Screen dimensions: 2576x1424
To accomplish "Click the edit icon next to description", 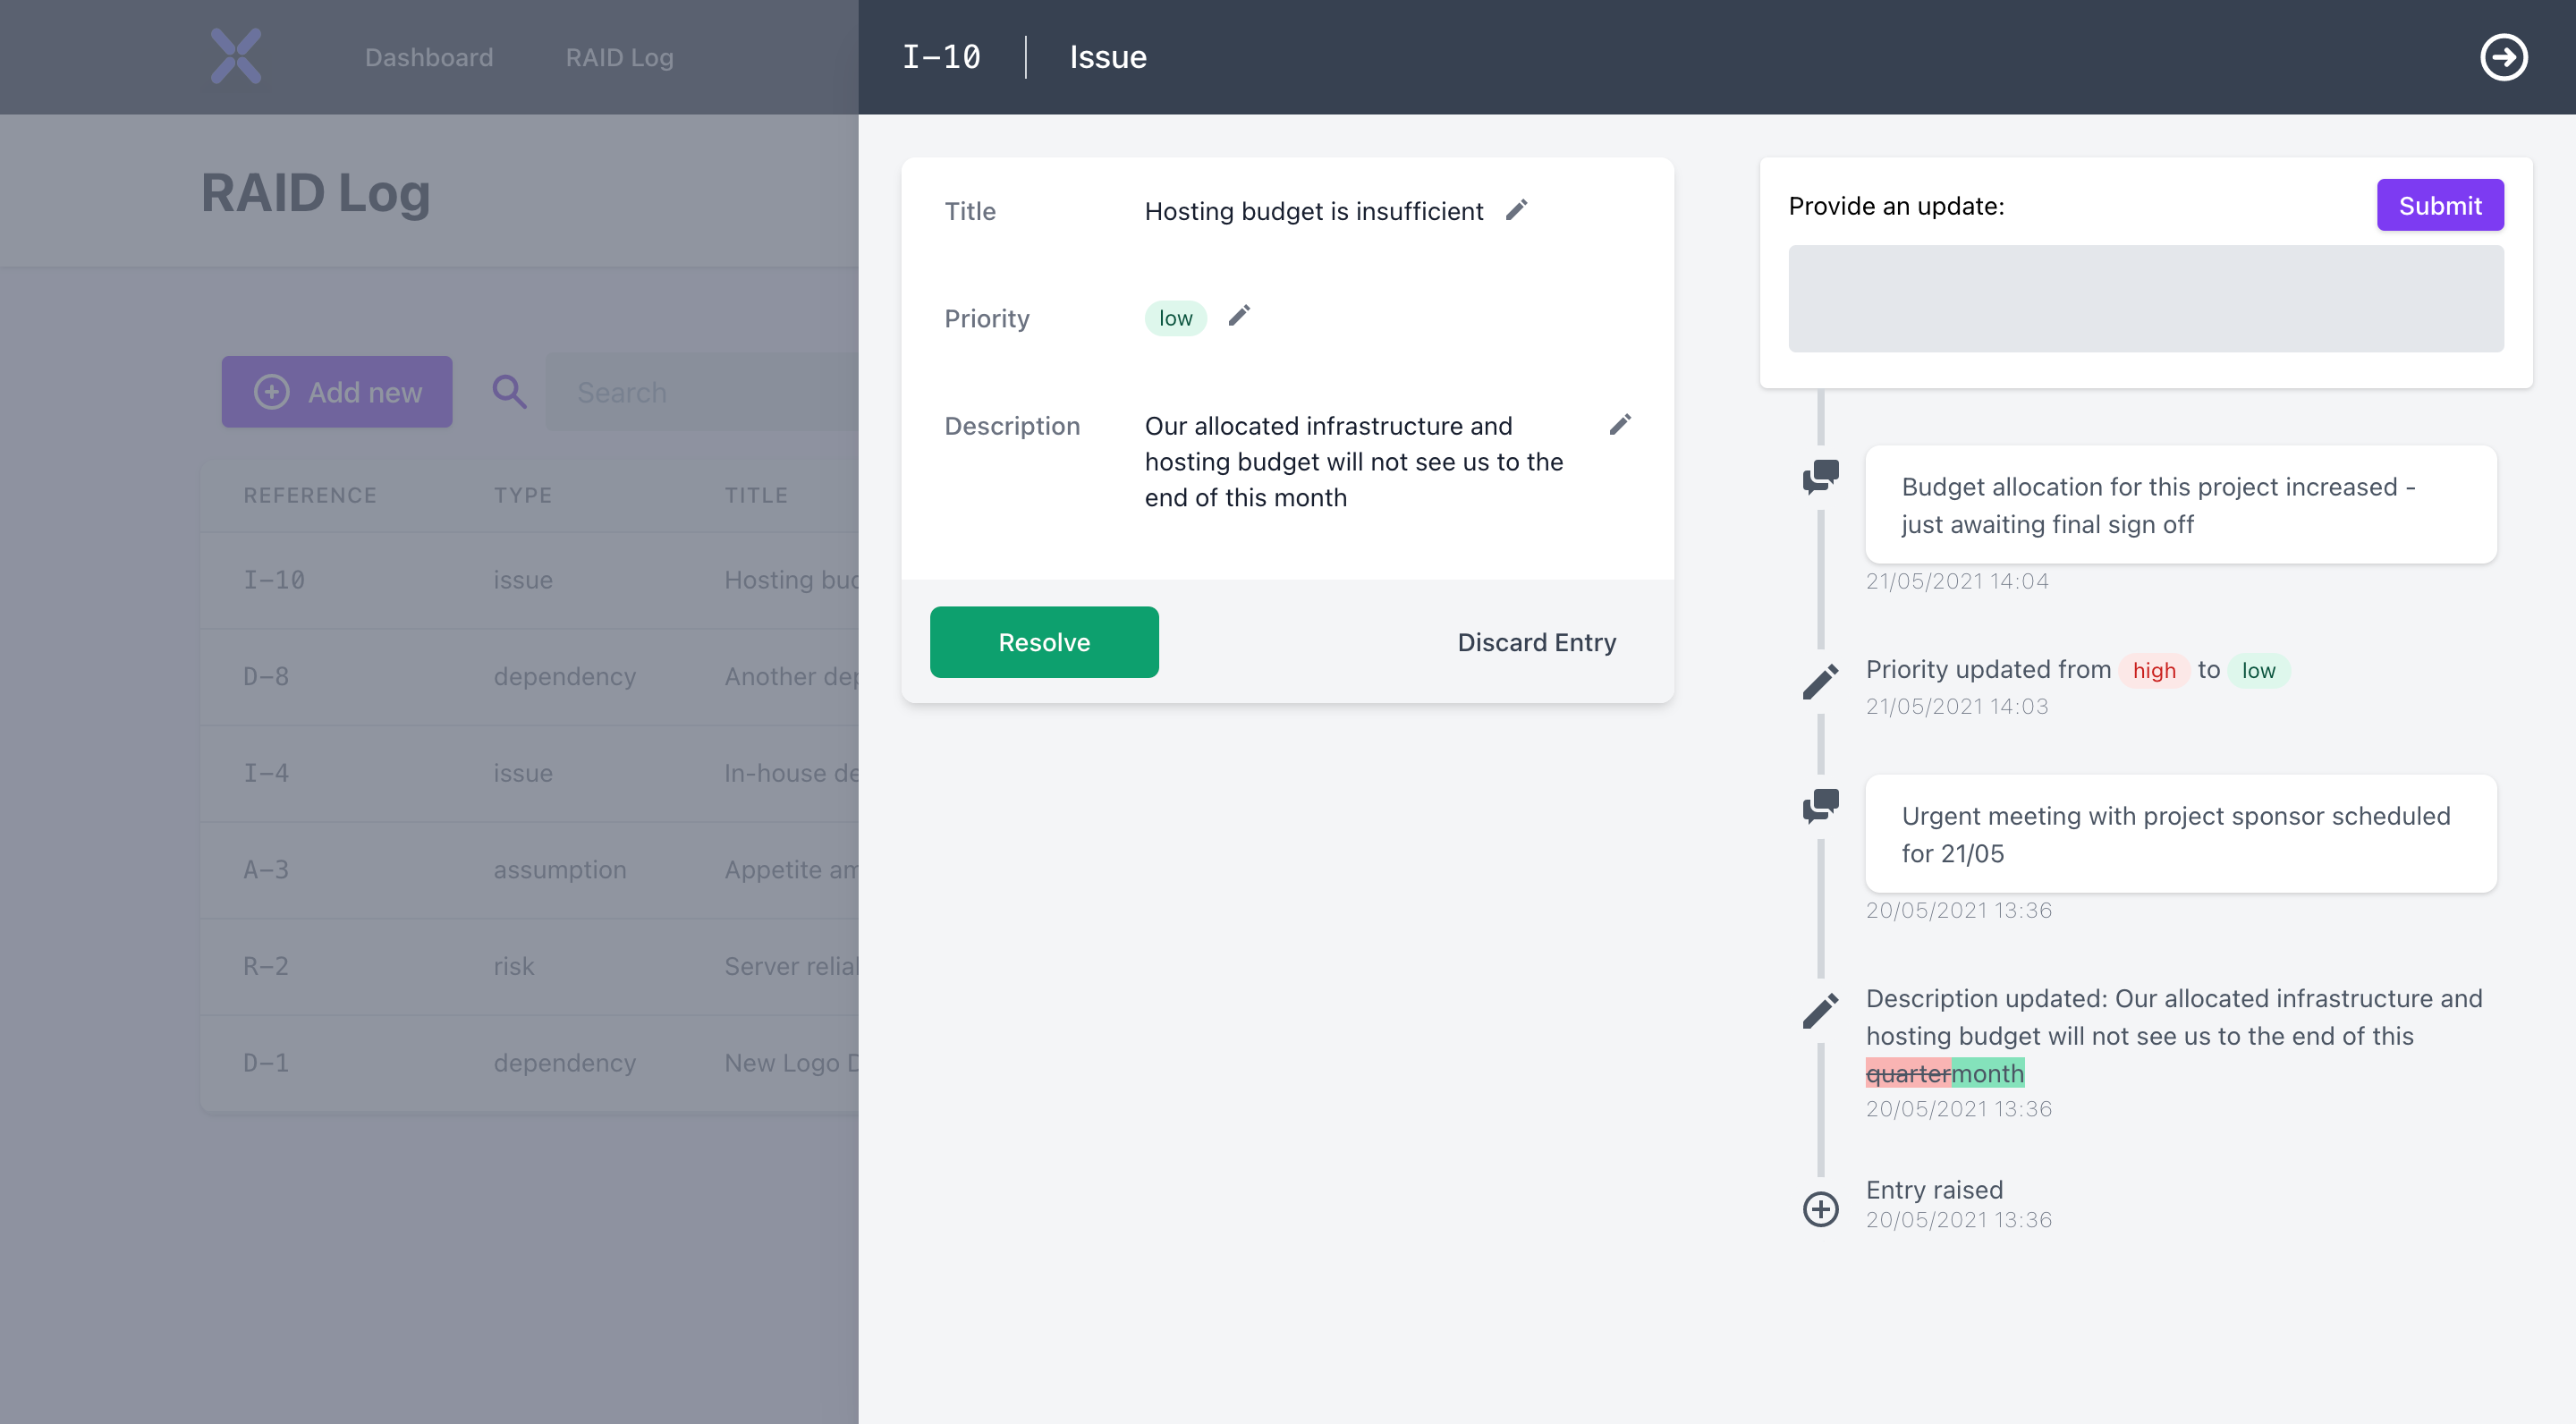I will [x=1617, y=424].
